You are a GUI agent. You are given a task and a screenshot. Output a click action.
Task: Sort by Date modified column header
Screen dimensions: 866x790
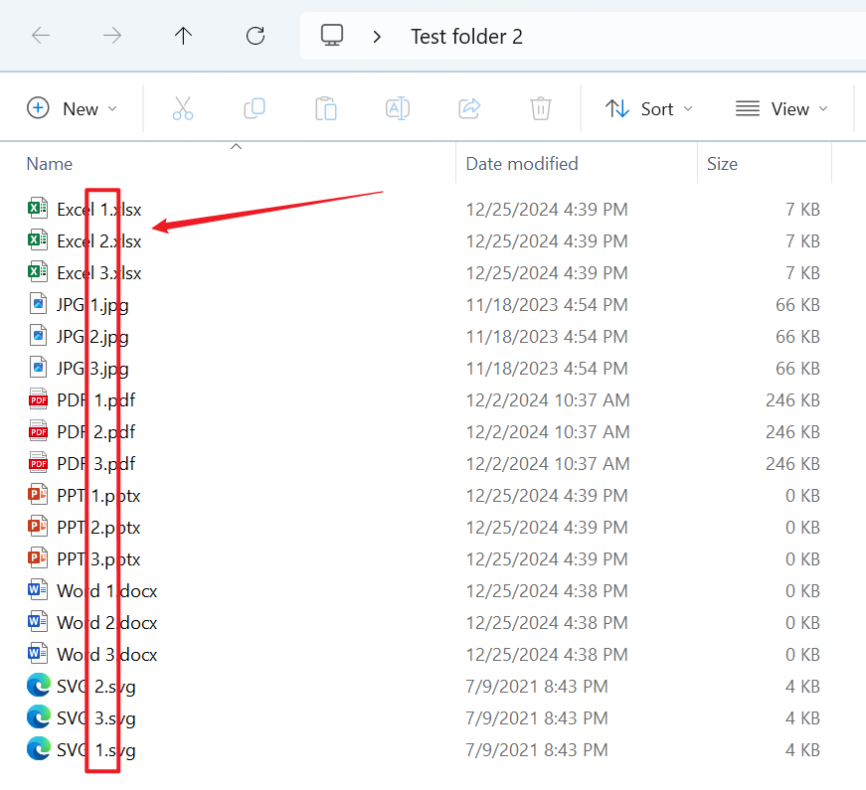tap(522, 164)
